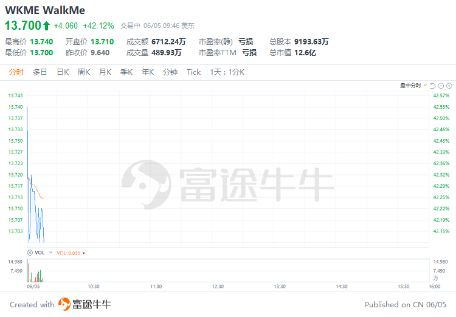Open the VOL indicator dropdown chevron
The image size is (456, 317).
pos(50,252)
